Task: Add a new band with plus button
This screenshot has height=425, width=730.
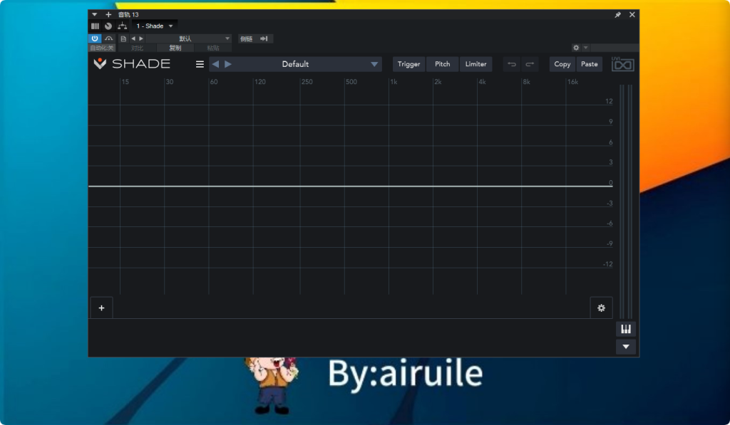Action: pyautogui.click(x=101, y=308)
